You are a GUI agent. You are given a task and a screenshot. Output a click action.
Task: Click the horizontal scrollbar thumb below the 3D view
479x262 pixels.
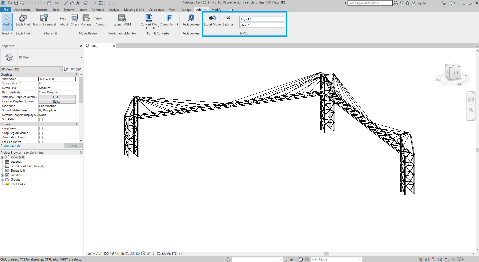[326, 254]
